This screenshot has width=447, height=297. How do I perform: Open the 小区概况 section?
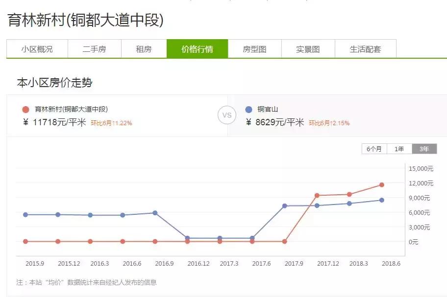tap(38, 49)
